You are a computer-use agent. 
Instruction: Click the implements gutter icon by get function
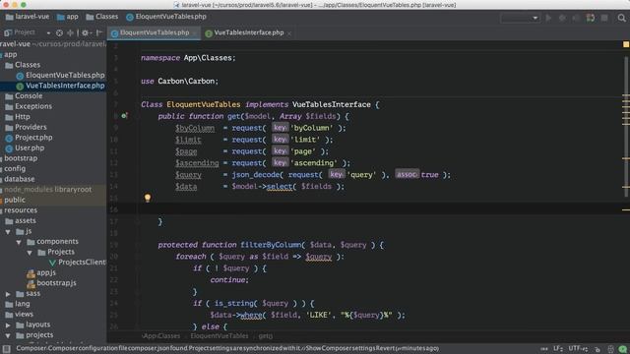click(125, 116)
